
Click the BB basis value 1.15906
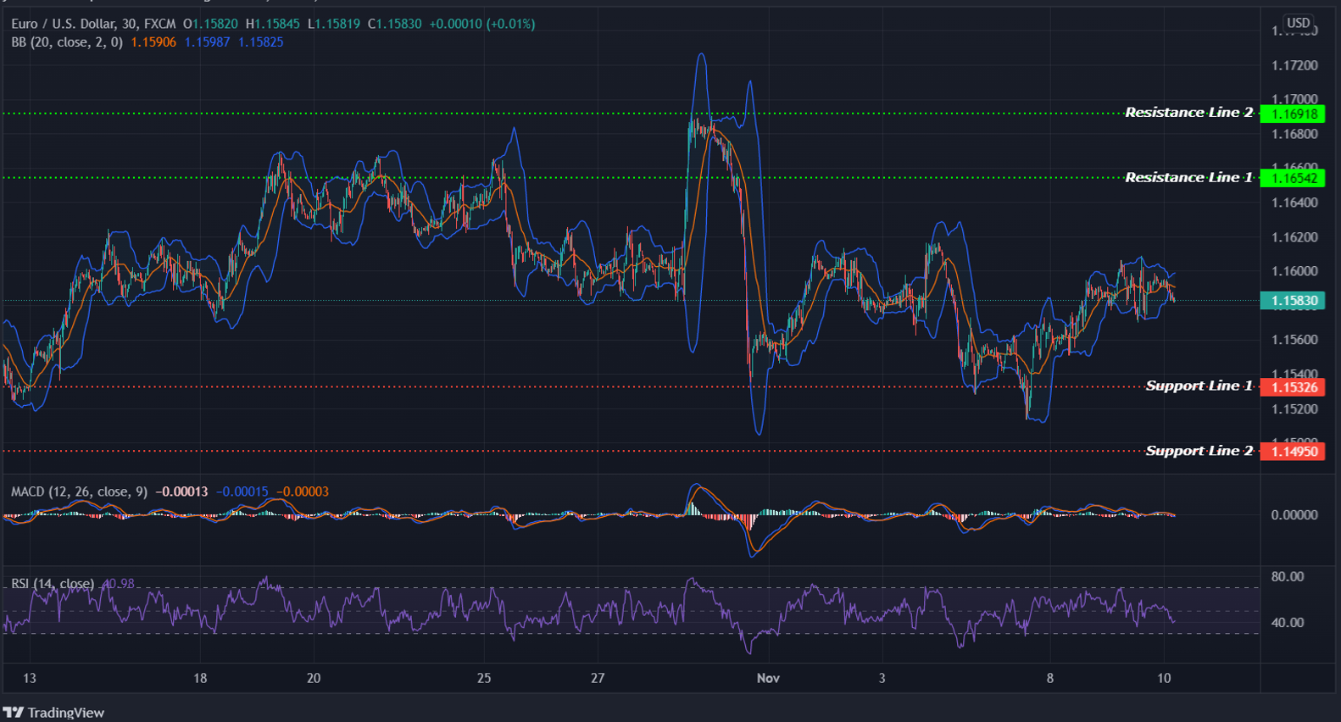[x=153, y=42]
